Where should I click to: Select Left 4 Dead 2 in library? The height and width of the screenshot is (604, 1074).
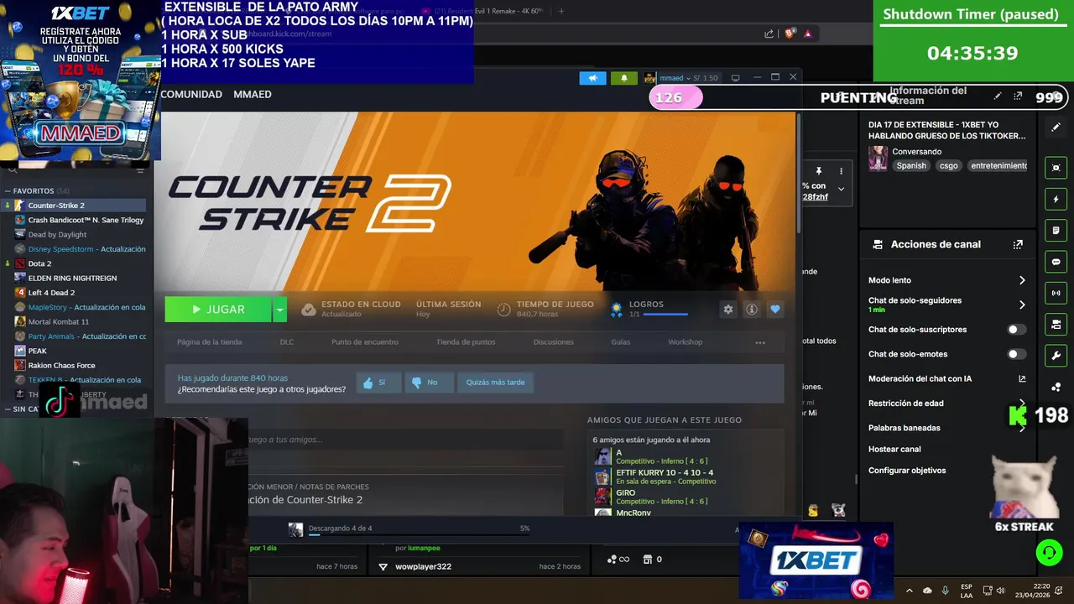[x=51, y=293]
